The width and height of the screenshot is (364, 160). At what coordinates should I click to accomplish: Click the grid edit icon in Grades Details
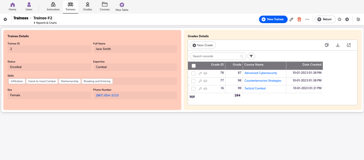[327, 45]
